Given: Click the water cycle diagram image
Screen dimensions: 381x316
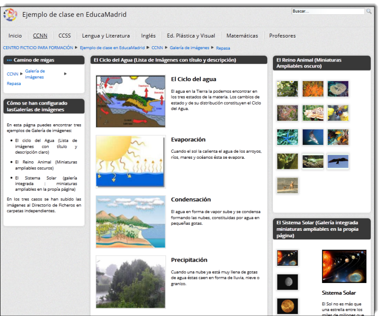Looking at the screenshot, I should [x=130, y=101].
